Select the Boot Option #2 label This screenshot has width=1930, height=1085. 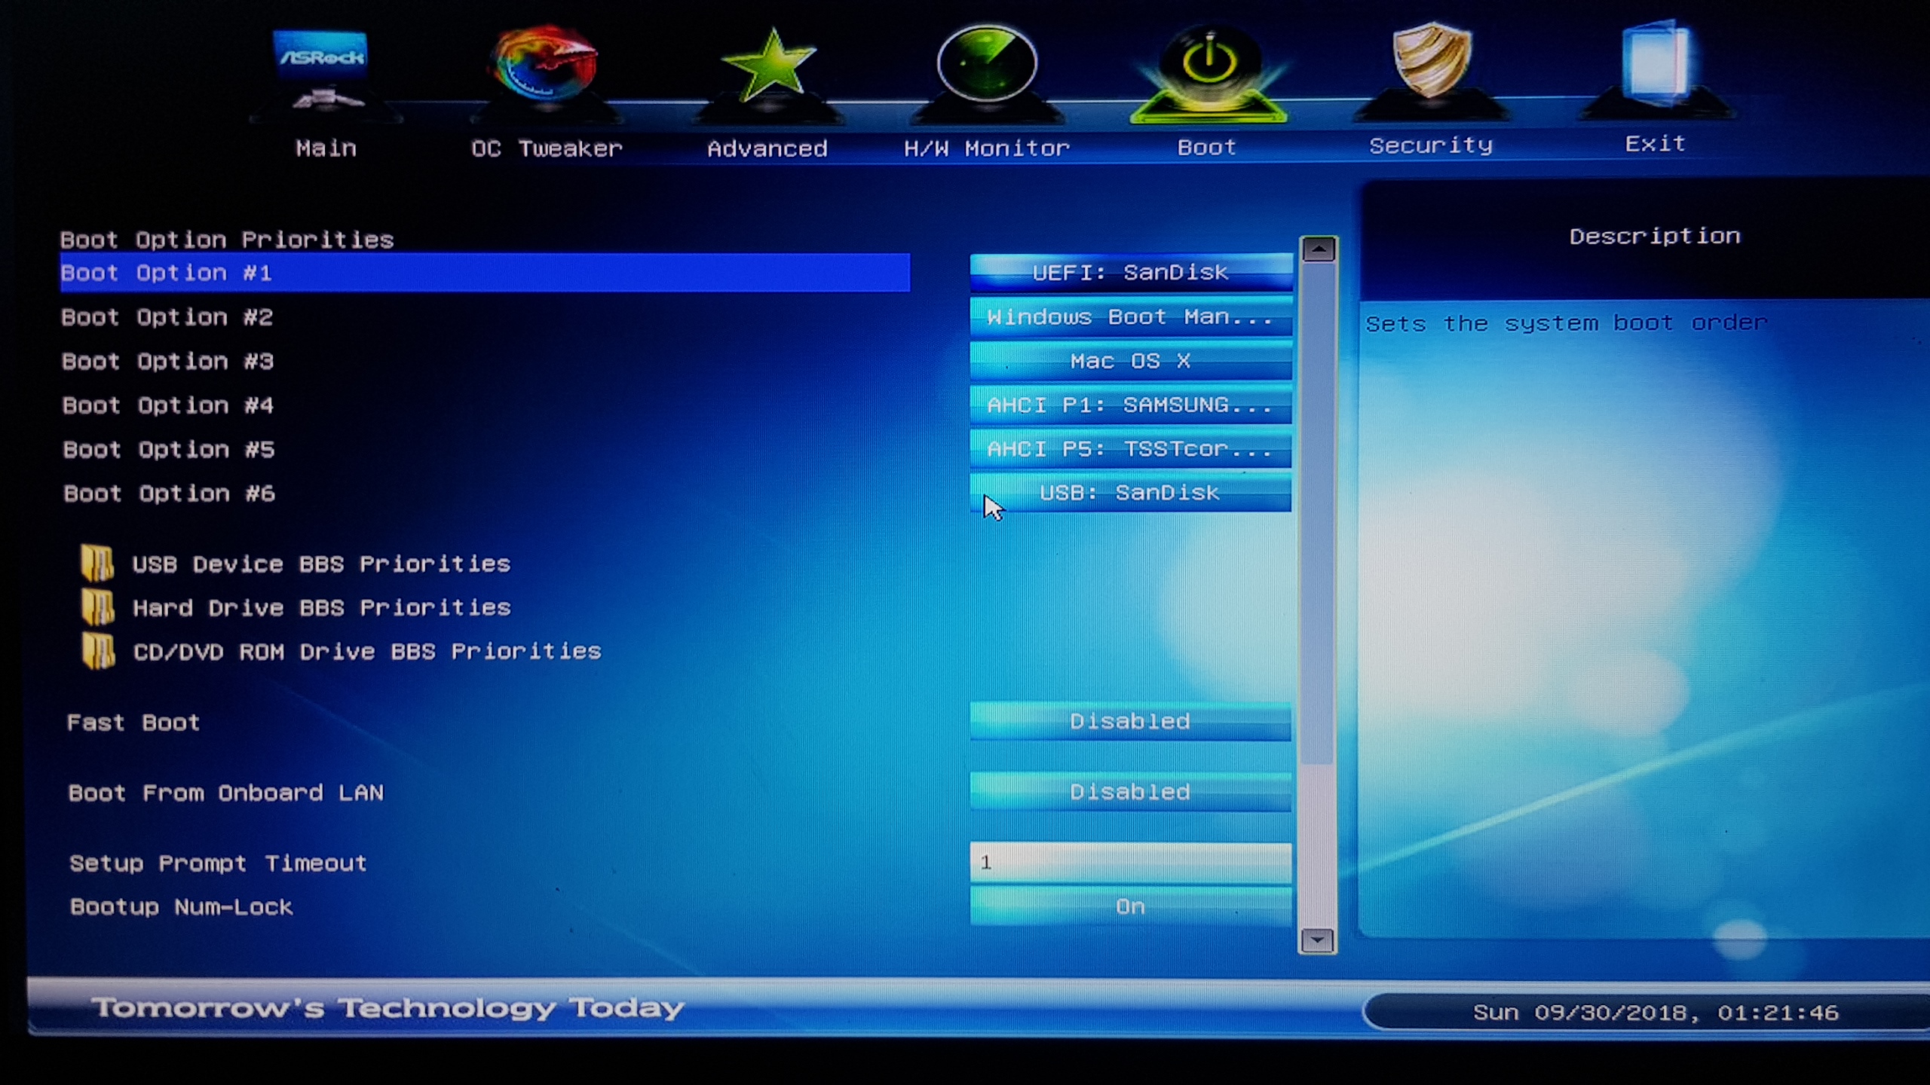point(167,317)
